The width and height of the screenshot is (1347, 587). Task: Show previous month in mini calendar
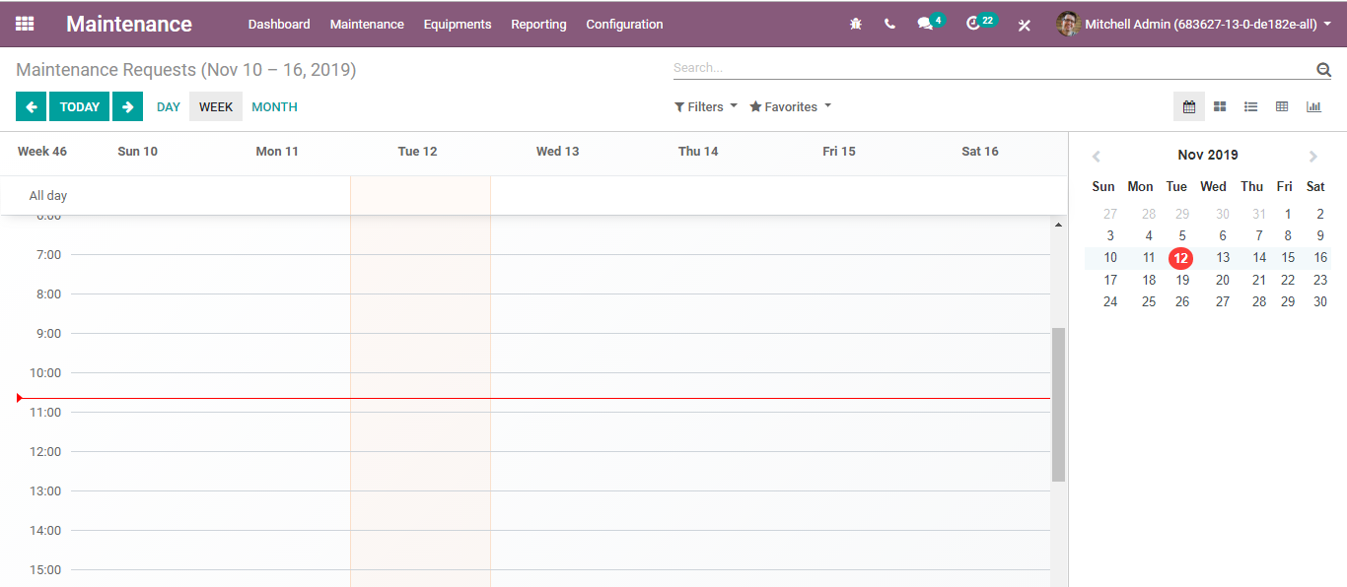coord(1096,156)
